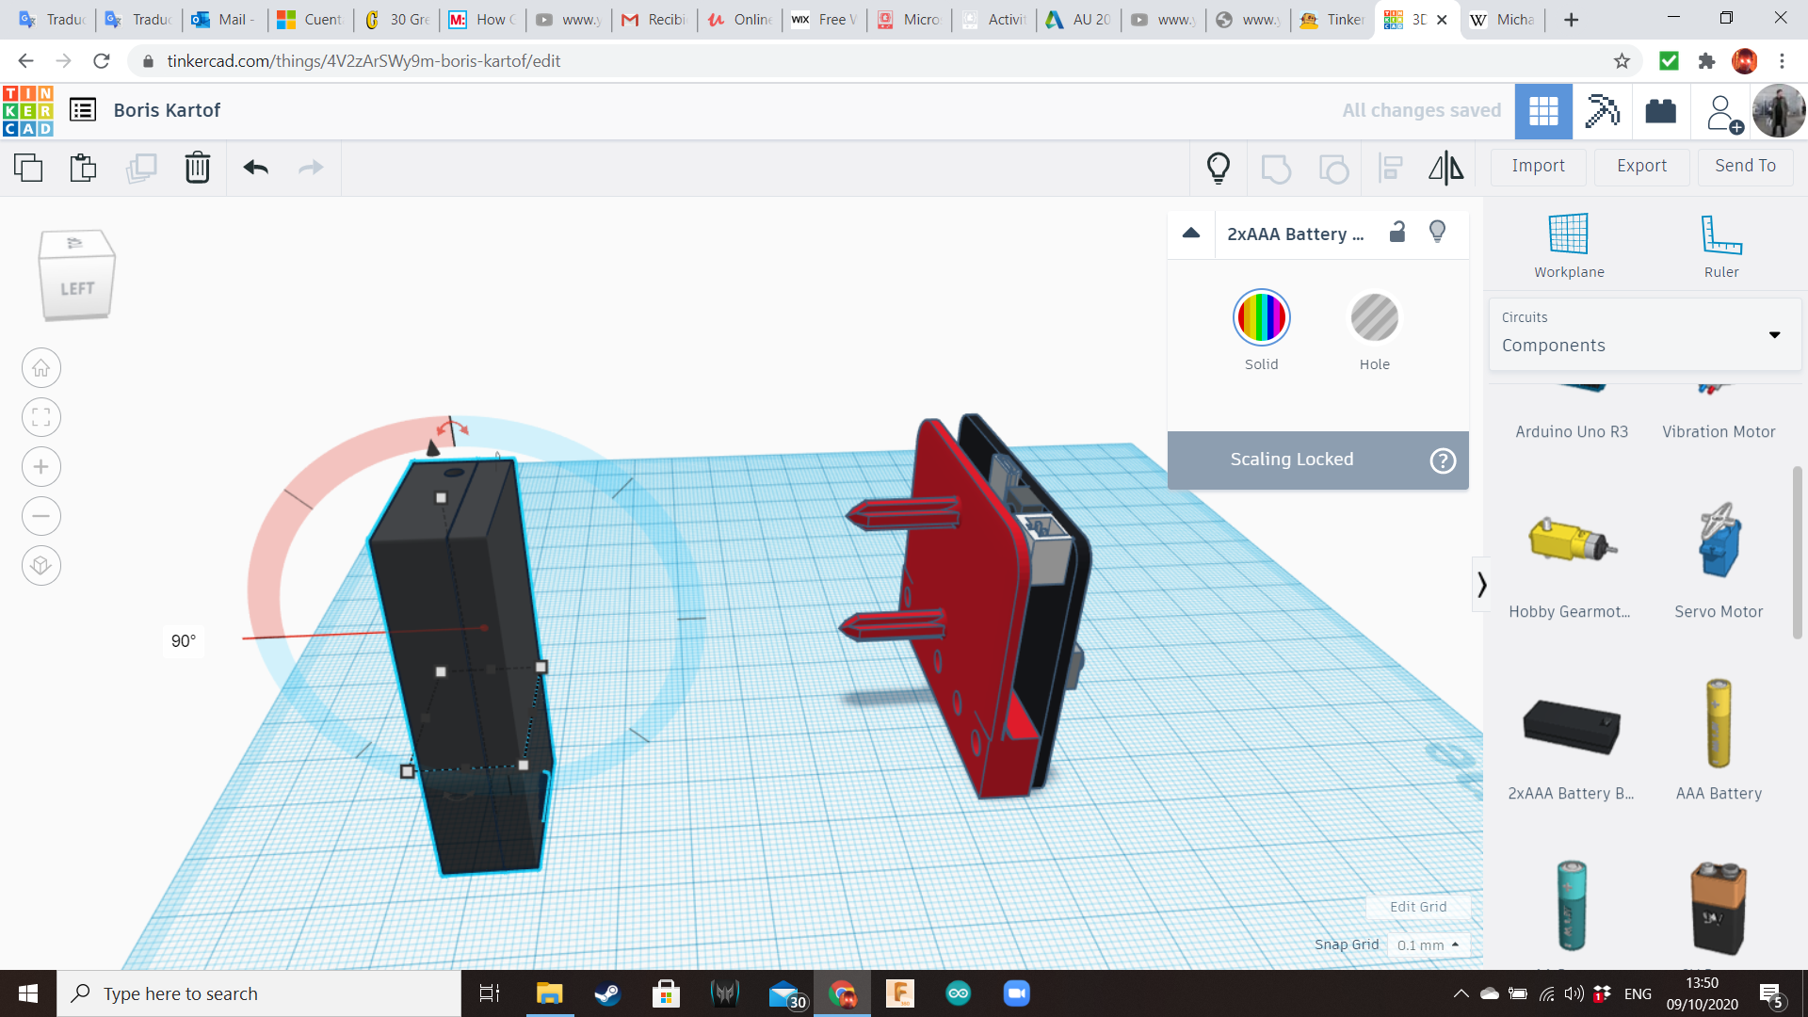The height and width of the screenshot is (1017, 1808).
Task: Open the Send To menu
Action: coord(1745,166)
